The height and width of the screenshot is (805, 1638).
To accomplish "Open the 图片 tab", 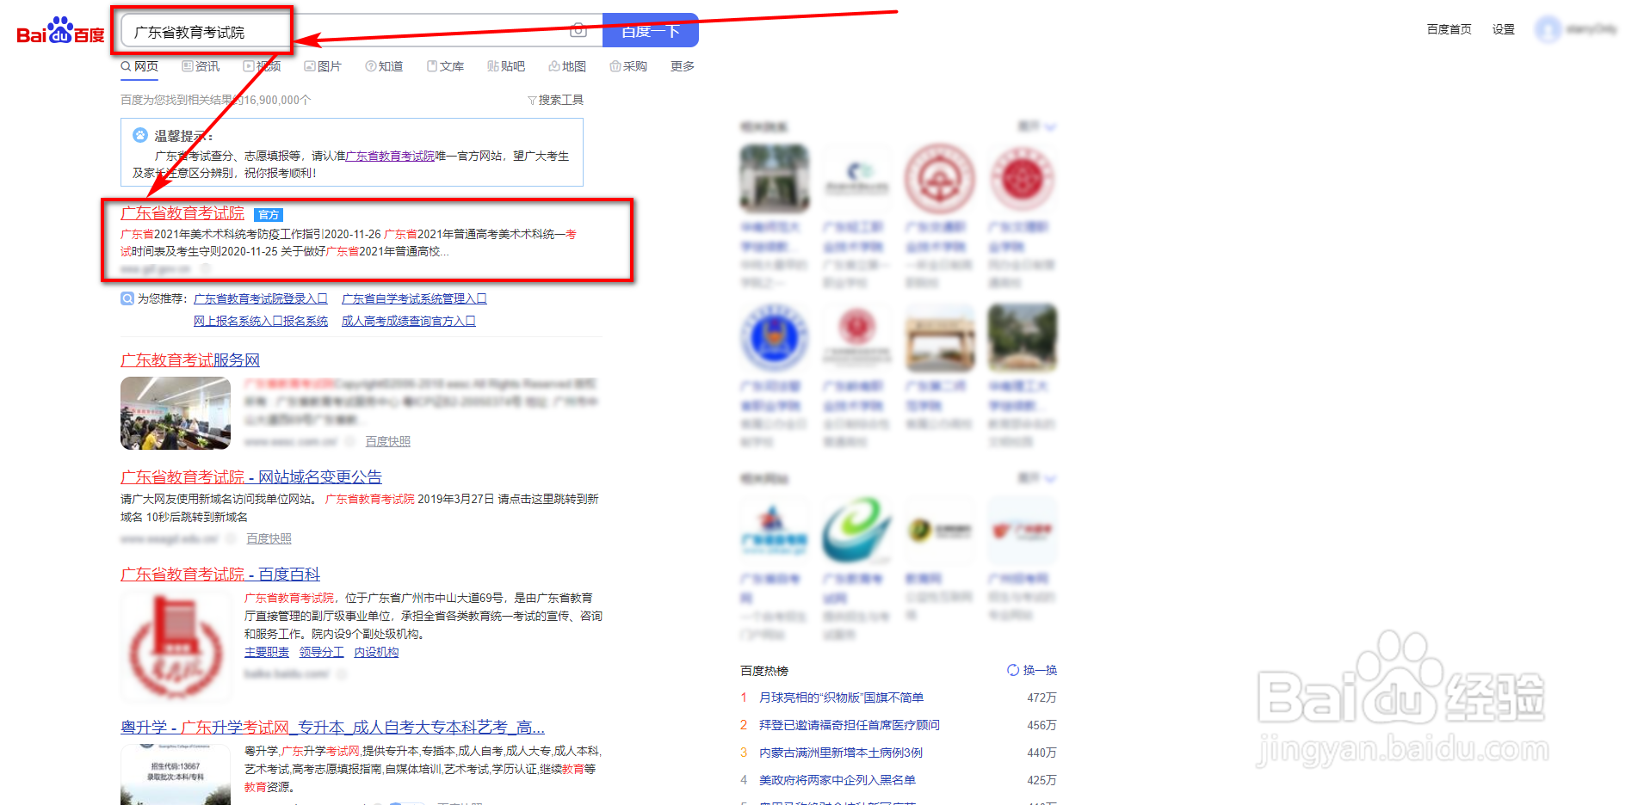I will pyautogui.click(x=323, y=66).
